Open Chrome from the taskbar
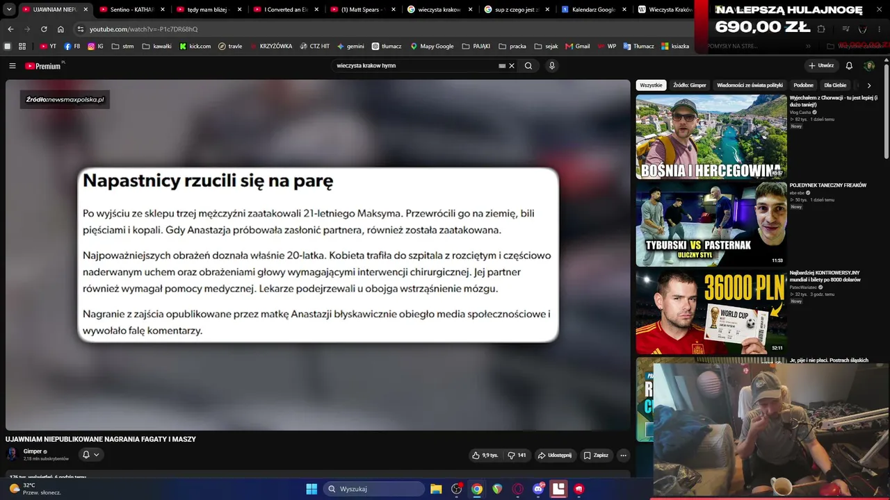This screenshot has height=500, width=890. coord(477,489)
